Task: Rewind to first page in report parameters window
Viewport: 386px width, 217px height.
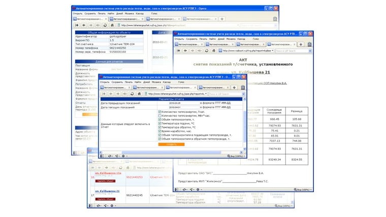Action: coord(104,94)
